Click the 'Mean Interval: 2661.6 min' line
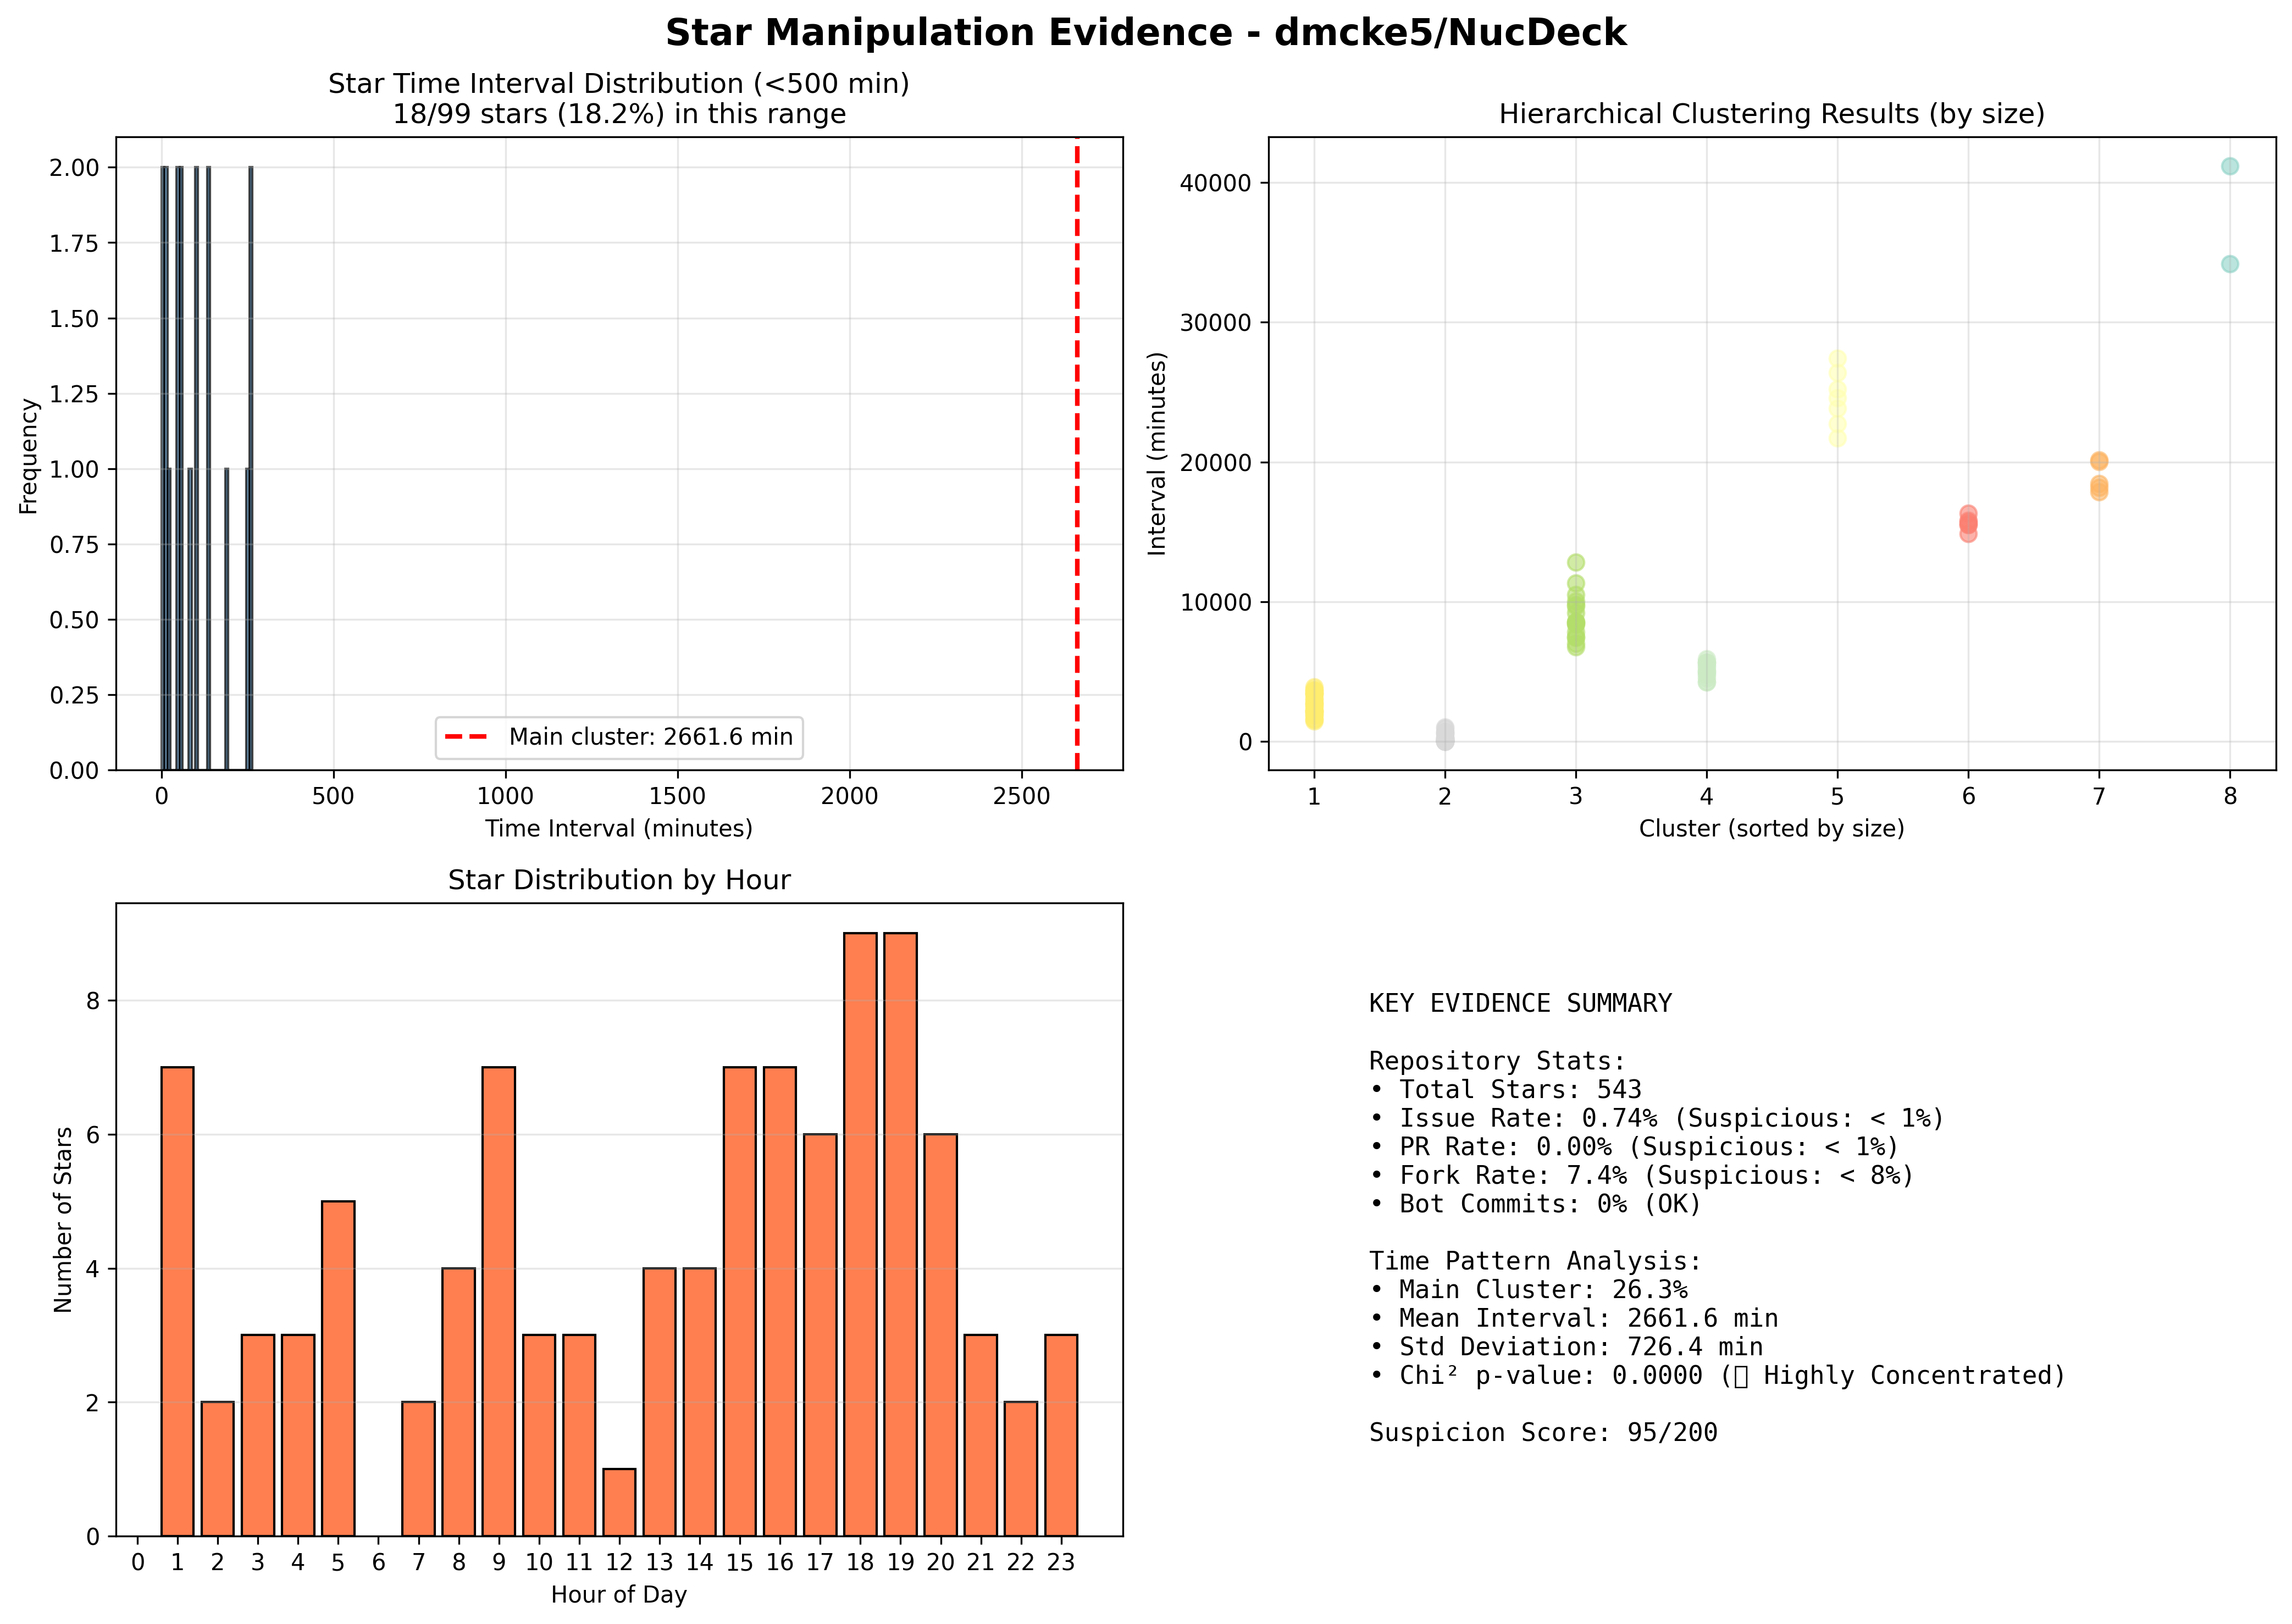2292x1624 pixels. (x=1573, y=1319)
